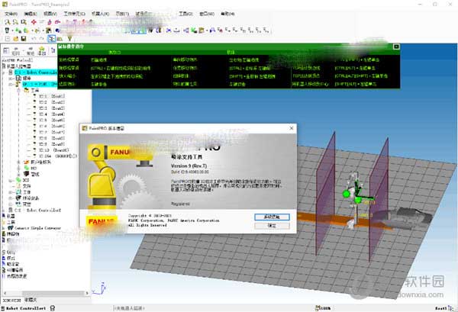Click the blue scissors cut toolbar icon
This screenshot has width=458, height=312.
(169, 30)
